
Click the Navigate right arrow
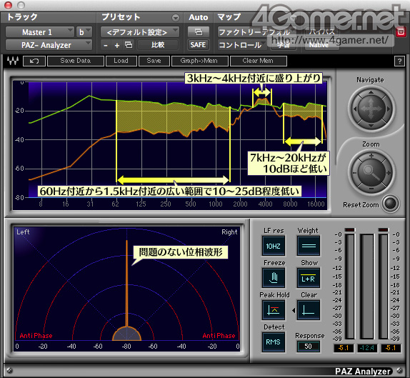click(x=389, y=109)
